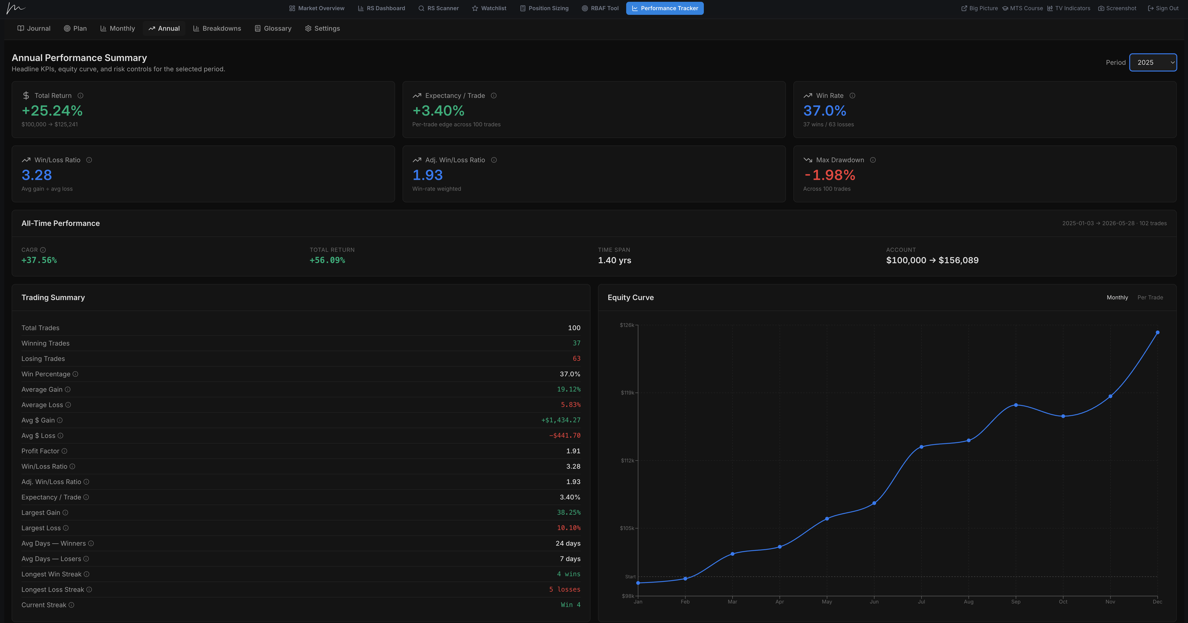
Task: Click Longest Loss Streak info icon
Action: 89,590
